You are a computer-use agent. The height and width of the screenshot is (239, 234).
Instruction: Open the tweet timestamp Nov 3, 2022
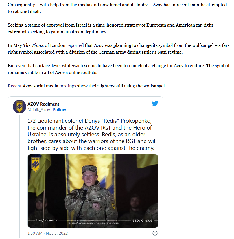(x=47, y=233)
